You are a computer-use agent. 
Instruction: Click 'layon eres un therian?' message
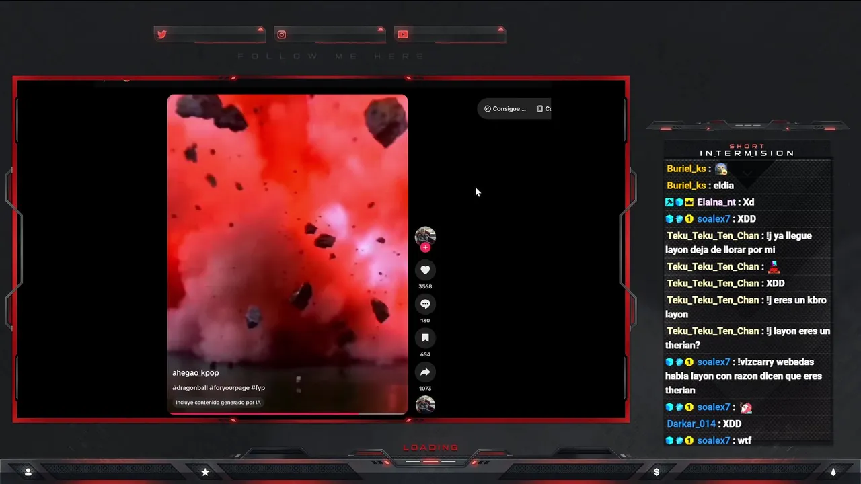tap(748, 338)
